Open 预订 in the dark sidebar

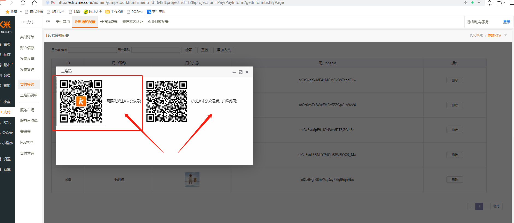point(7,55)
